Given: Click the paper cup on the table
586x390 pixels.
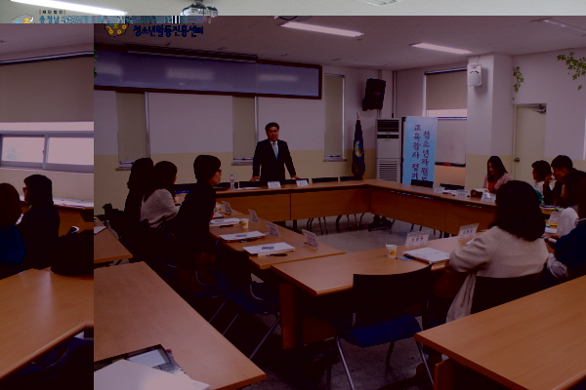Looking at the screenshot, I should 392,251.
